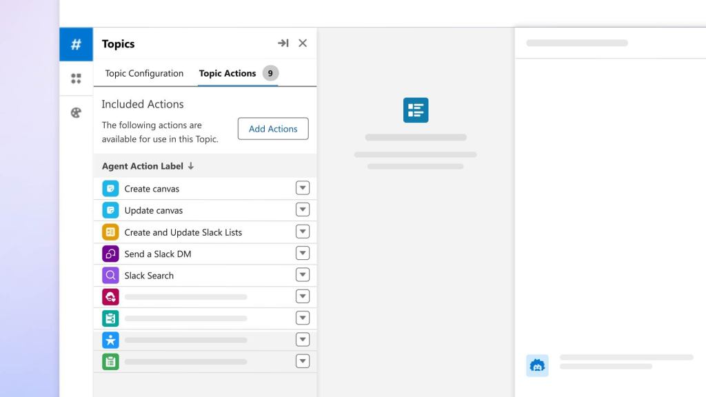Click the Update canvas action icon
Viewport: 706px width, 397px height.
click(110, 210)
